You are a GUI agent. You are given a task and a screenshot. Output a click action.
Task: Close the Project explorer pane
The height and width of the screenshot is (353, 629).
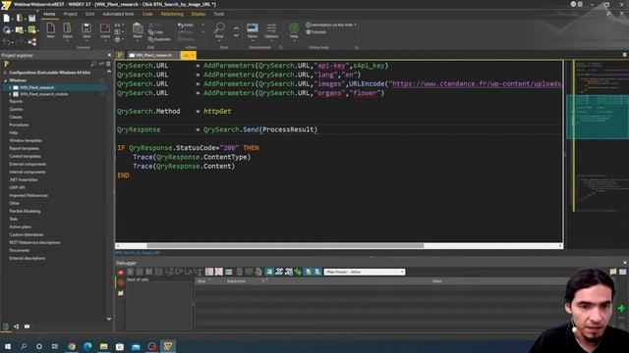pyautogui.click(x=109, y=55)
